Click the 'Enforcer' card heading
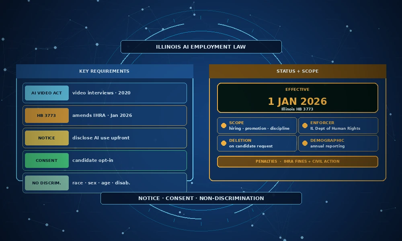 pyautogui.click(x=322, y=123)
